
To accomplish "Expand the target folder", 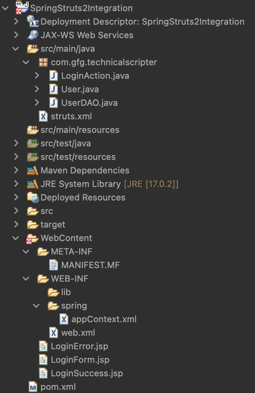I will (16, 224).
